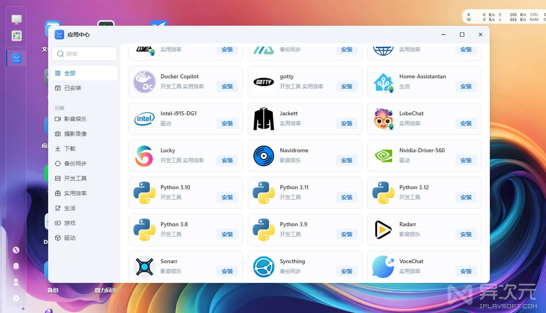Open the 开发工具 category
Screen dimensions: 546x313
[75, 178]
